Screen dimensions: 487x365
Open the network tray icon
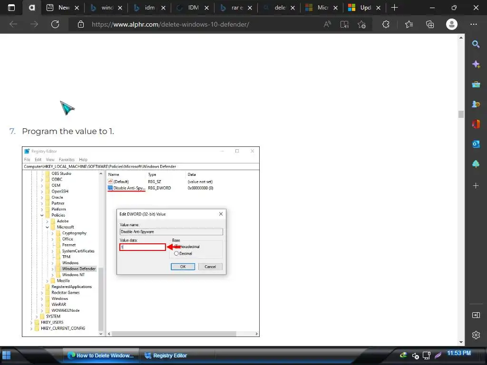coord(427,355)
